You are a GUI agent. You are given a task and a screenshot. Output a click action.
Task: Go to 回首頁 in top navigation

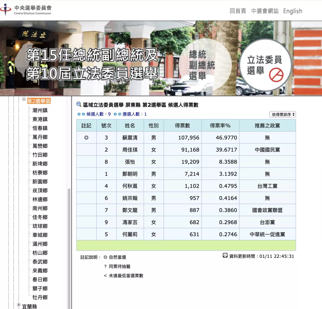[238, 11]
